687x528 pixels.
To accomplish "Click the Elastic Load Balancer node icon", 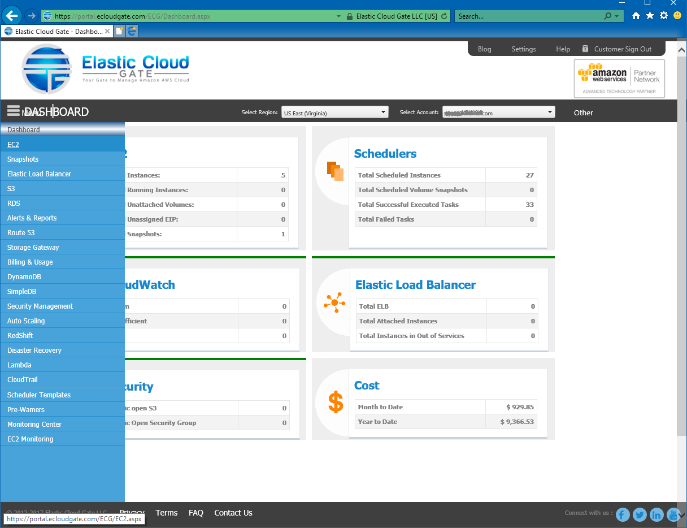I will coord(334,303).
